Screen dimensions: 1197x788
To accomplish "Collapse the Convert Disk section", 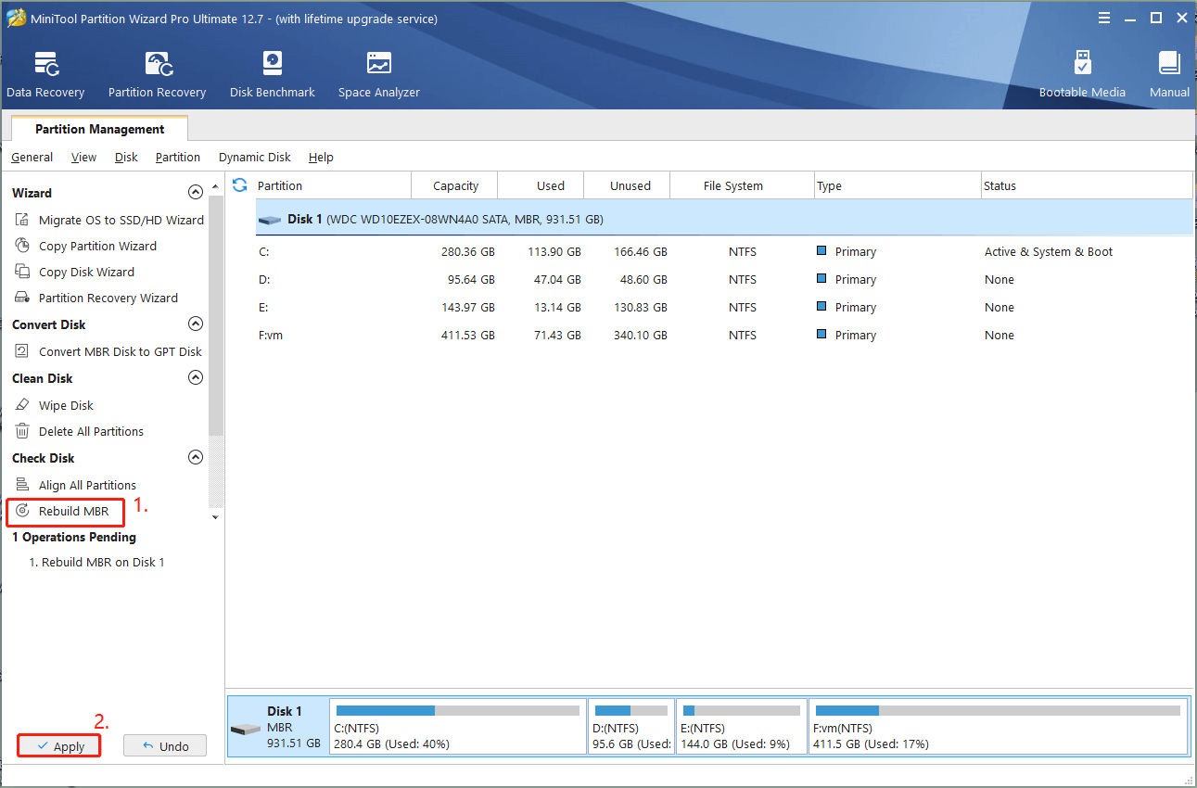I will [195, 324].
